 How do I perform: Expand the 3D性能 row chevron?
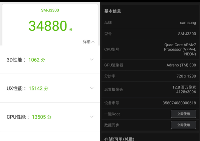(x=92, y=60)
